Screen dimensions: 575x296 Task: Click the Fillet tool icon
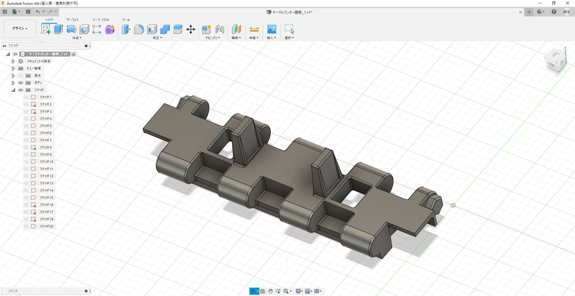(x=139, y=29)
